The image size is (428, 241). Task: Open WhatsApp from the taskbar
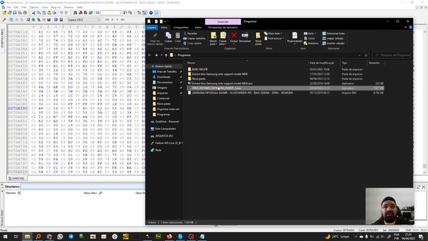coord(60,236)
